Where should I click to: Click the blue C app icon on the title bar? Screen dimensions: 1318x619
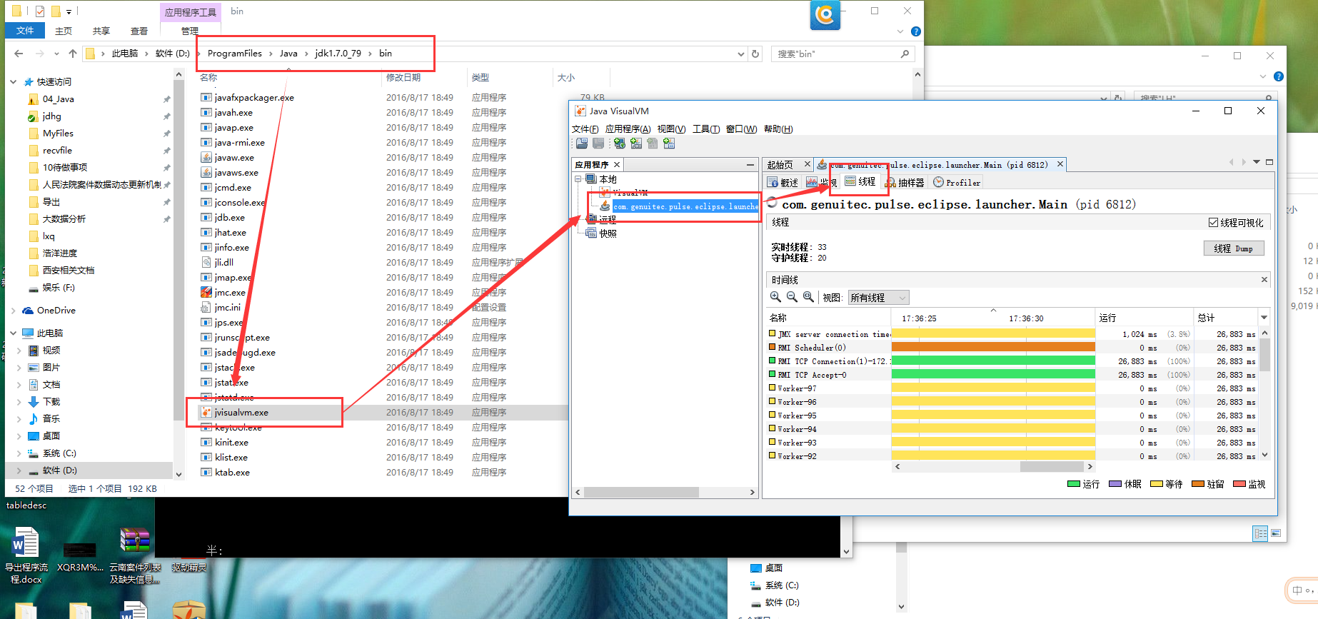pos(825,15)
